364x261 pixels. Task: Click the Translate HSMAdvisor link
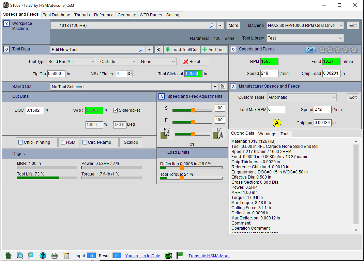(x=209, y=256)
